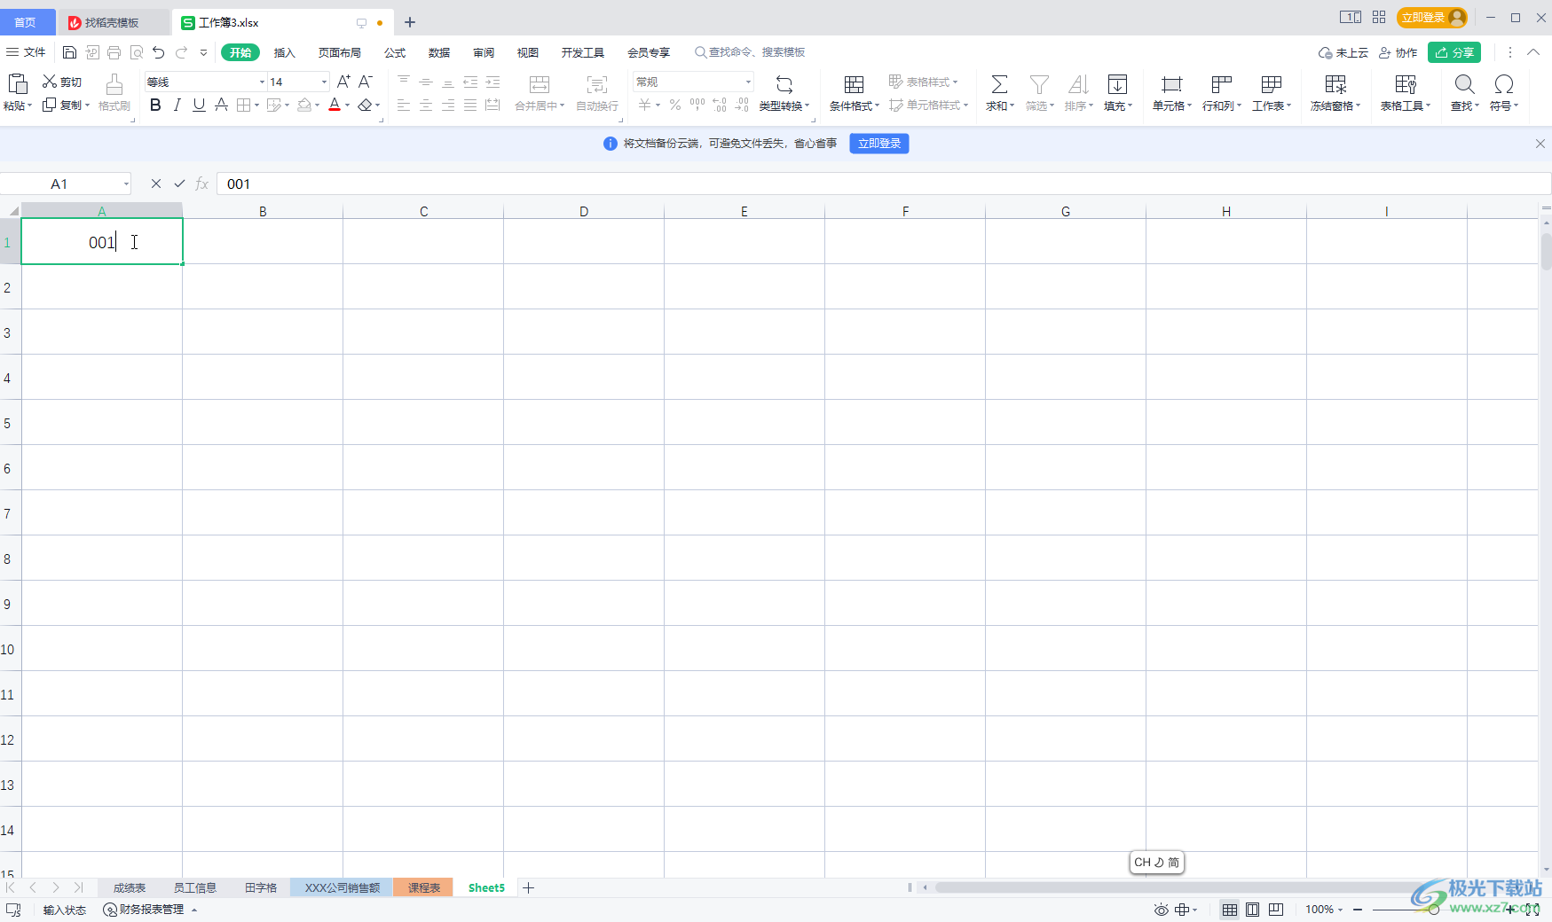Click the Insert Function fx icon
1552x922 pixels.
pyautogui.click(x=201, y=184)
